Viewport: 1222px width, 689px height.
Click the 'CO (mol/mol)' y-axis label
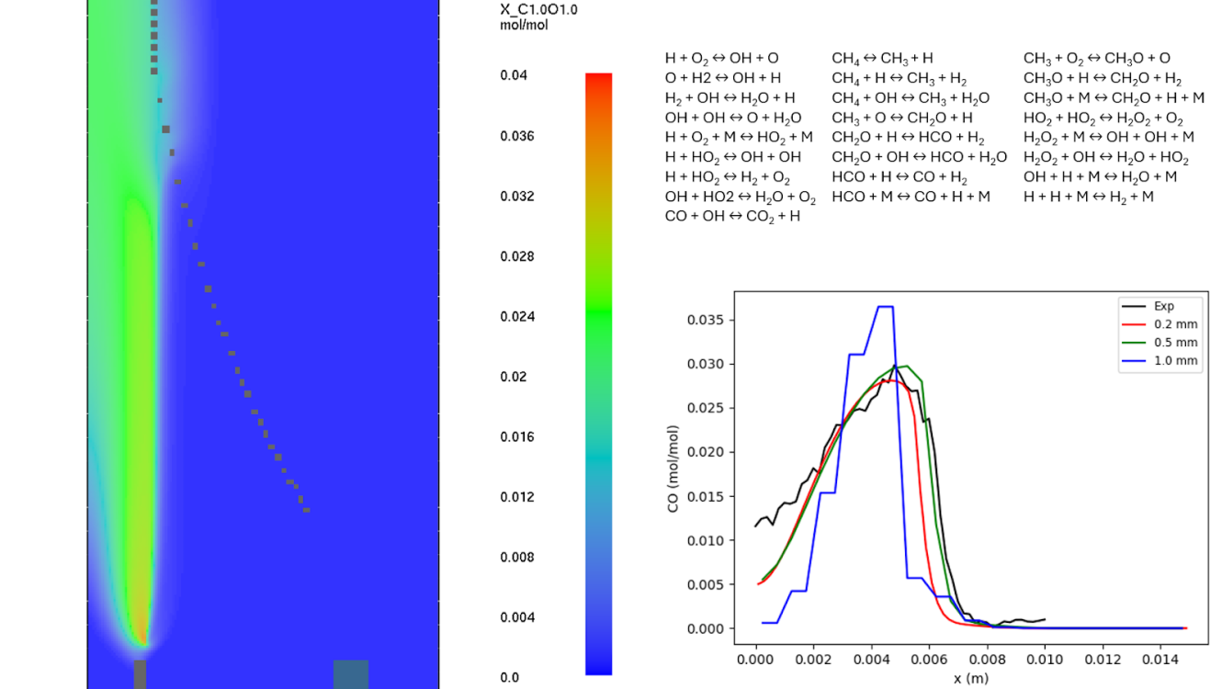(673, 468)
